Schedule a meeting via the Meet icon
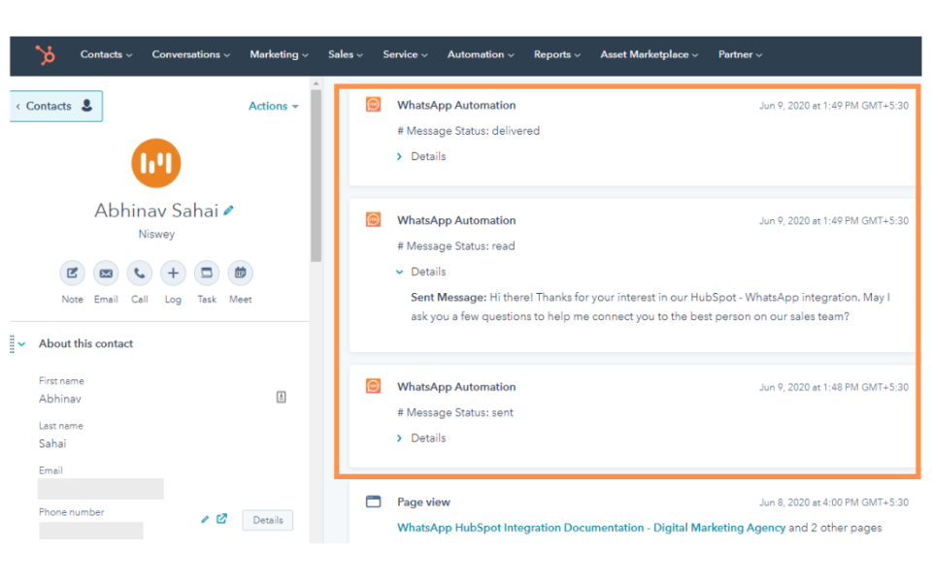Screen dimensions: 932x580 click(240, 273)
